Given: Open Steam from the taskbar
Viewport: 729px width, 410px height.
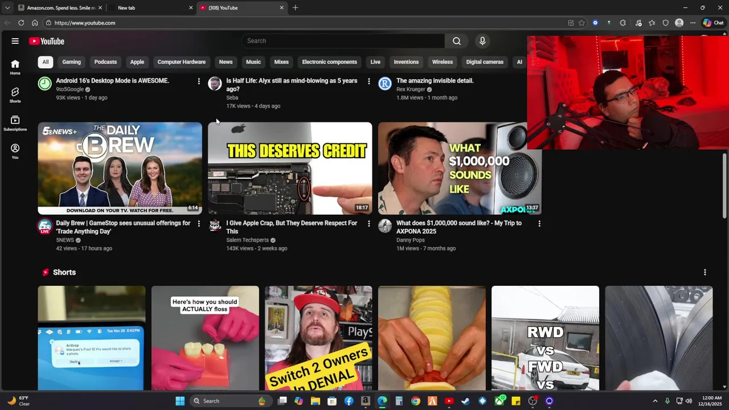Looking at the screenshot, I should tap(466, 401).
